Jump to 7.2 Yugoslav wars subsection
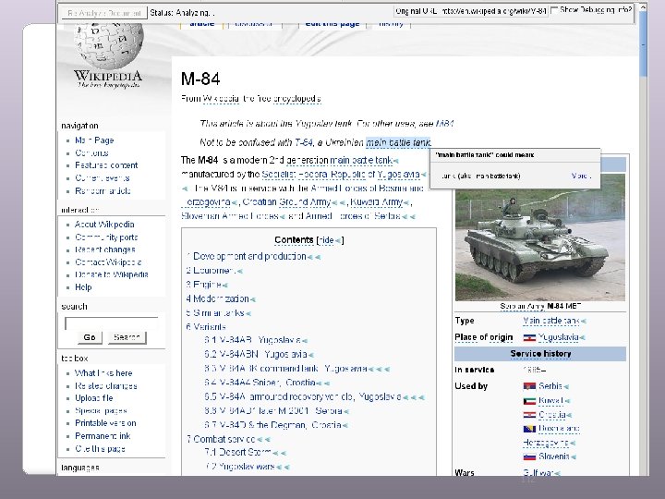This screenshot has width=665, height=499. 239,467
